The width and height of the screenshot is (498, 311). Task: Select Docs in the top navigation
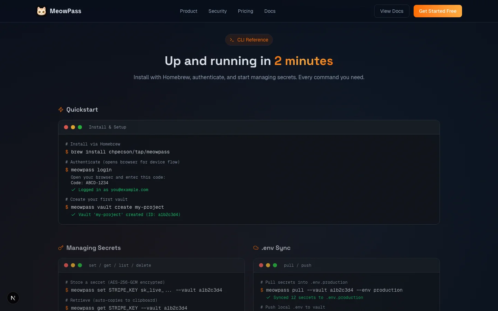tap(270, 11)
